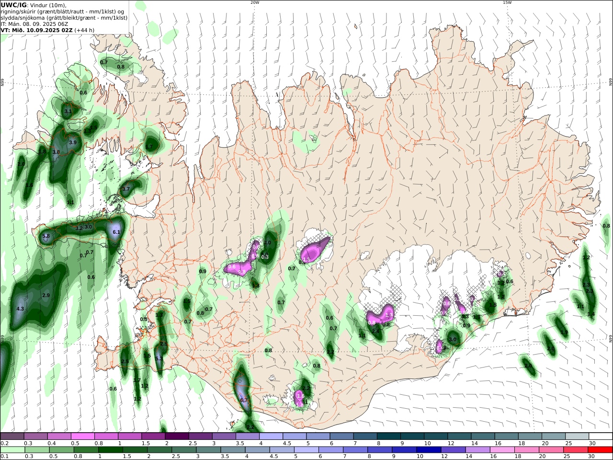
Task: Click the '0.1' label under the rain legend row
Action: click(4, 457)
